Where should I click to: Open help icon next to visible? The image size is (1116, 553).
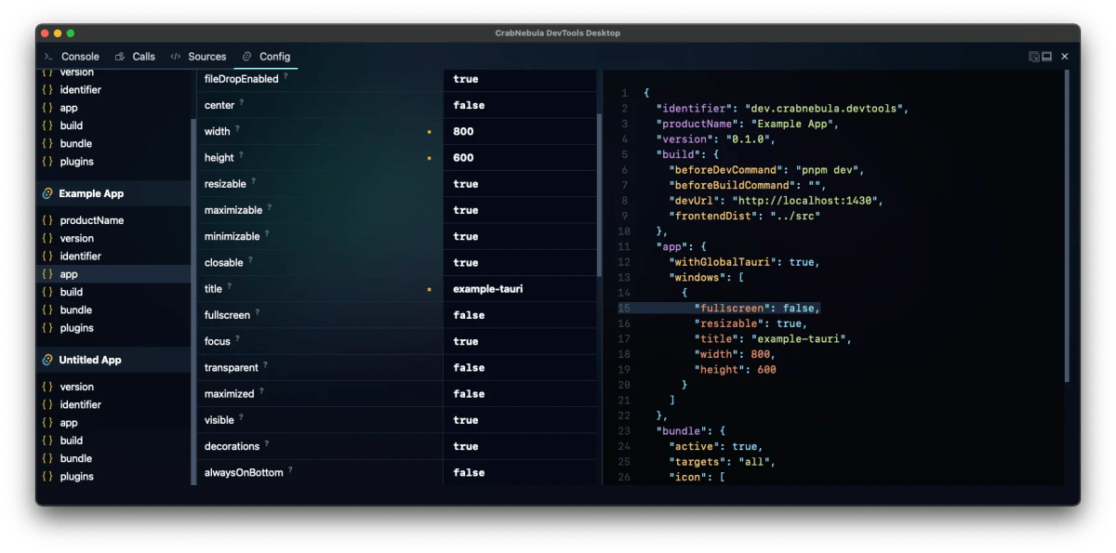[241, 418]
